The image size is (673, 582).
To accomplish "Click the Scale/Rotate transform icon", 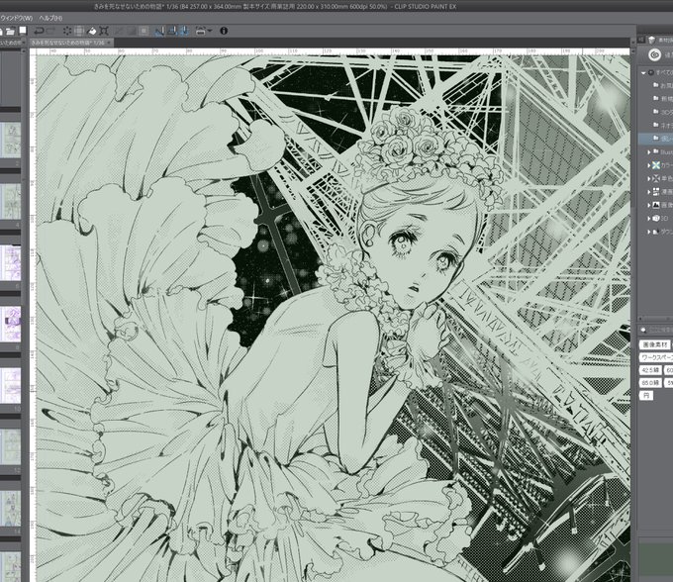I will pos(104,31).
